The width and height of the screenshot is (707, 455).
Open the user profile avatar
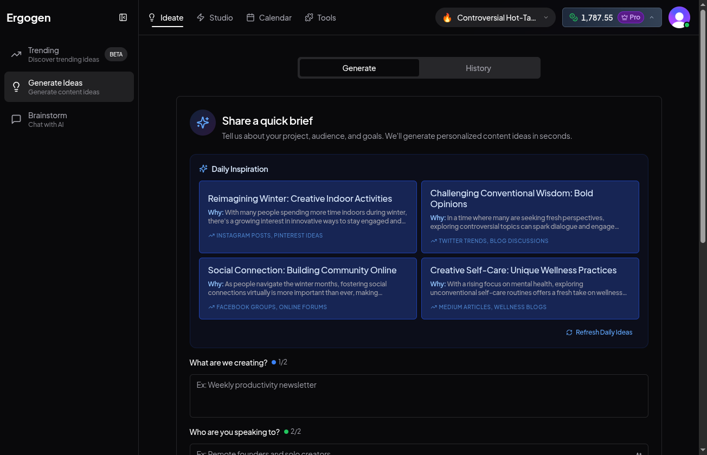pyautogui.click(x=679, y=17)
